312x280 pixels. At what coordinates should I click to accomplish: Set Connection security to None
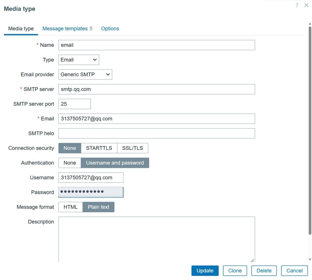pyautogui.click(x=70, y=148)
